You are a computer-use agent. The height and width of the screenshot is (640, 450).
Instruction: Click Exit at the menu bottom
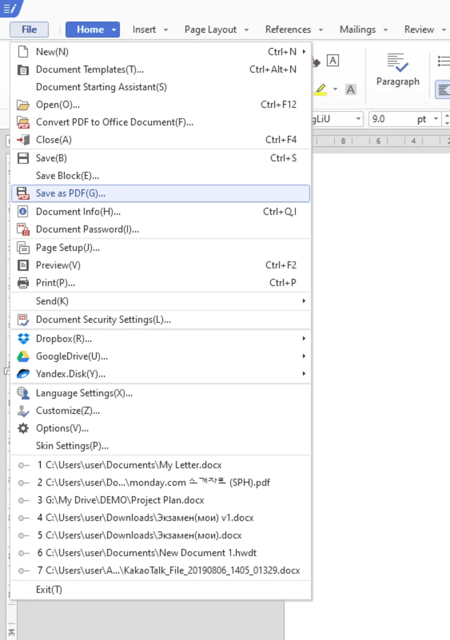49,590
